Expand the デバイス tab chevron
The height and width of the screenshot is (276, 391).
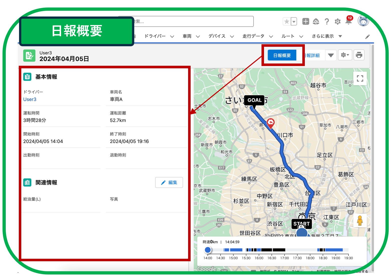click(232, 36)
